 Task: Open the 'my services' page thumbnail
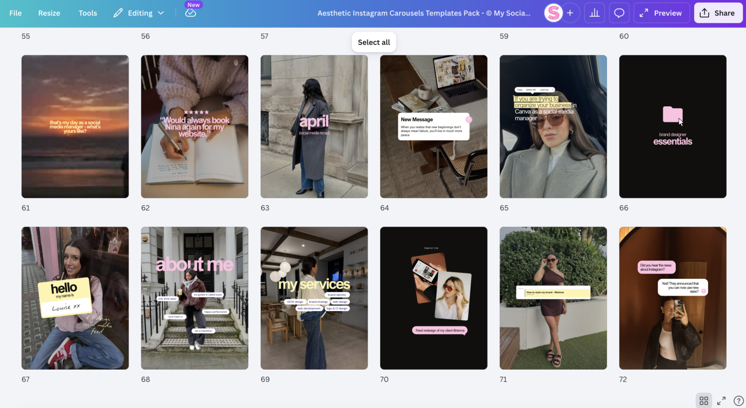tap(314, 297)
